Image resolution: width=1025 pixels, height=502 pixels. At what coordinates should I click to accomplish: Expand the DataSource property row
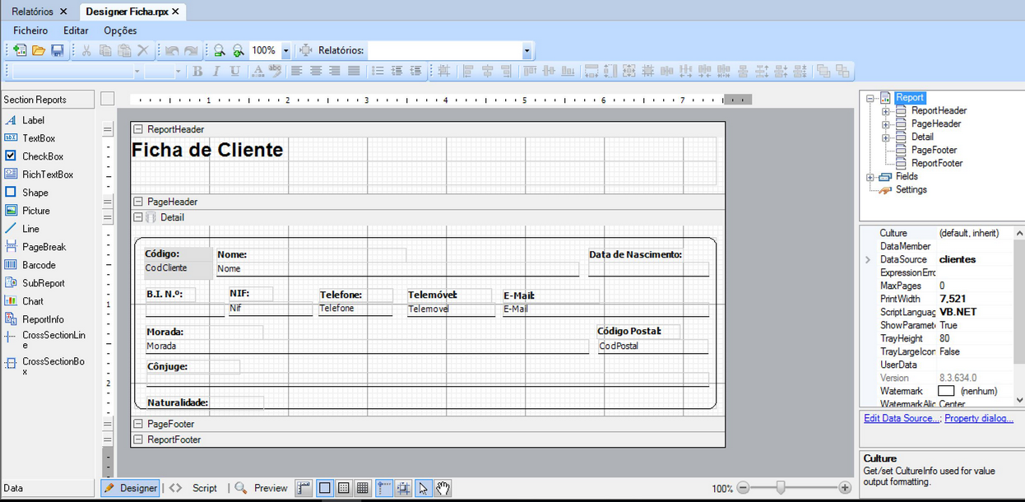coord(868,259)
